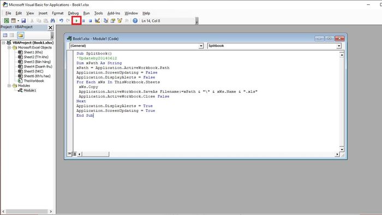This screenshot has height=215, width=382.
Task: Click code window vertical scroll down arrow
Action: click(342, 150)
